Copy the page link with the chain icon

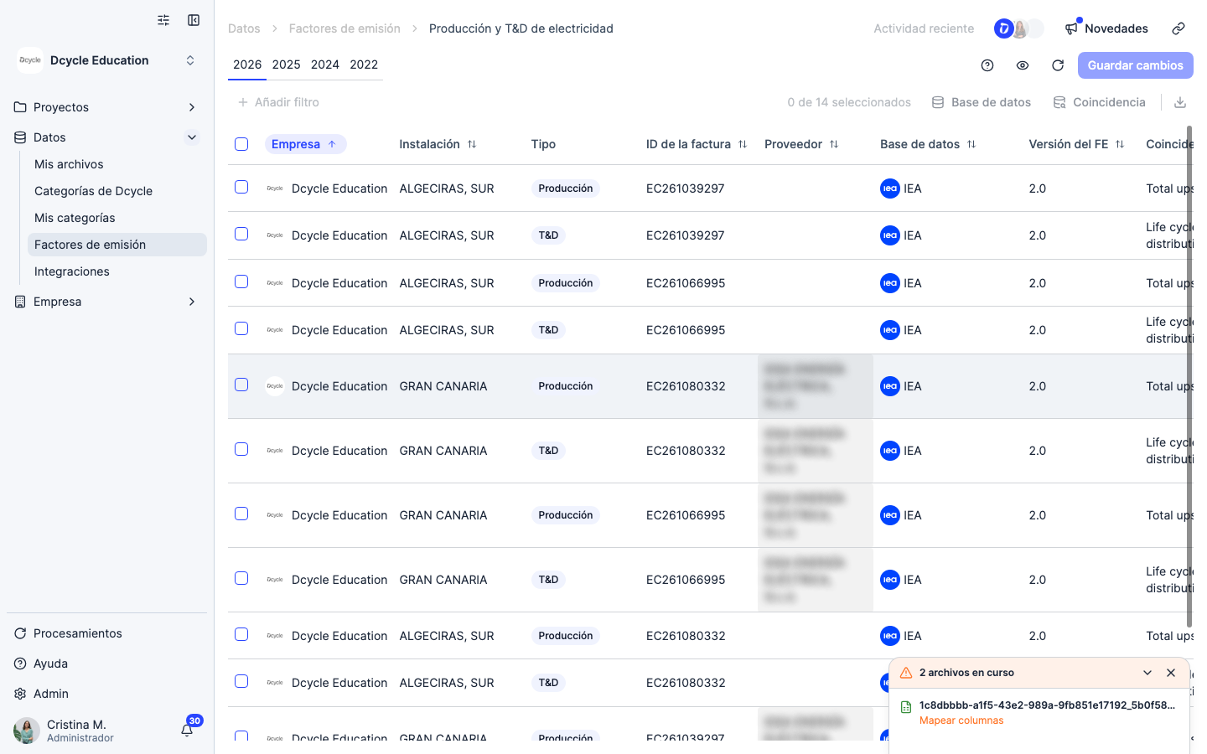point(1179,28)
